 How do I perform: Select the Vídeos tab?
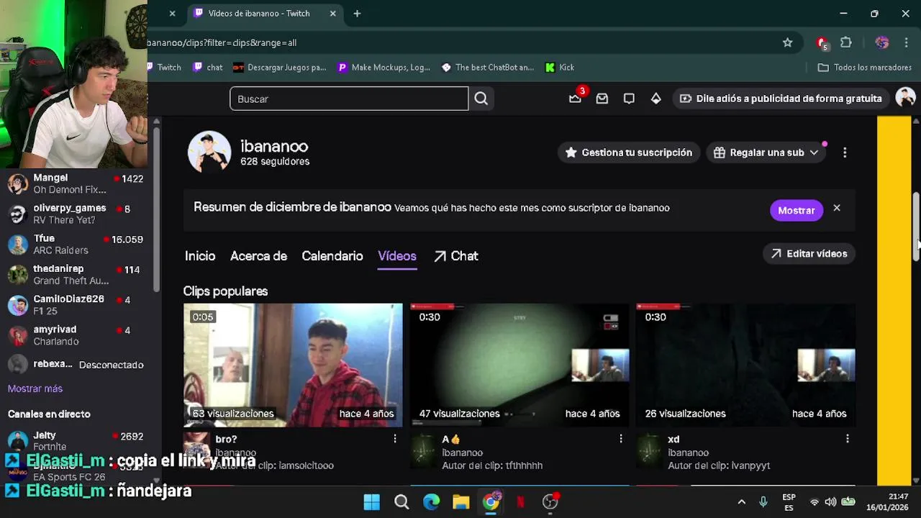point(397,256)
